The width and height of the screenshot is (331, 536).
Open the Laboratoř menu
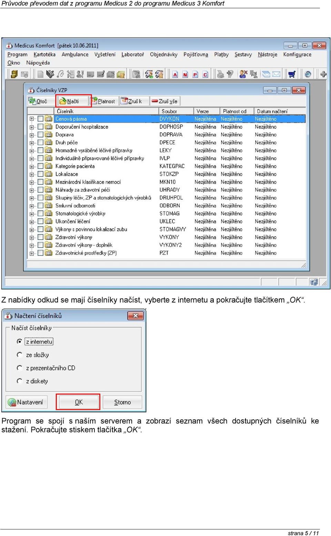[x=132, y=55]
